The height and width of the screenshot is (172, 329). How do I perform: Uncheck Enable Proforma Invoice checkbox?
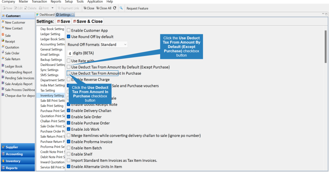coord(69,142)
